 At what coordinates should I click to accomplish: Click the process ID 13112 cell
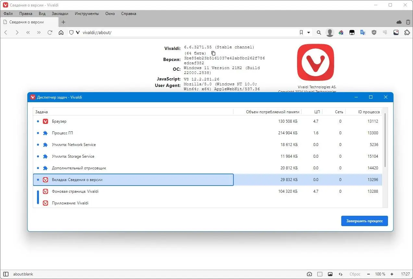pos(373,121)
